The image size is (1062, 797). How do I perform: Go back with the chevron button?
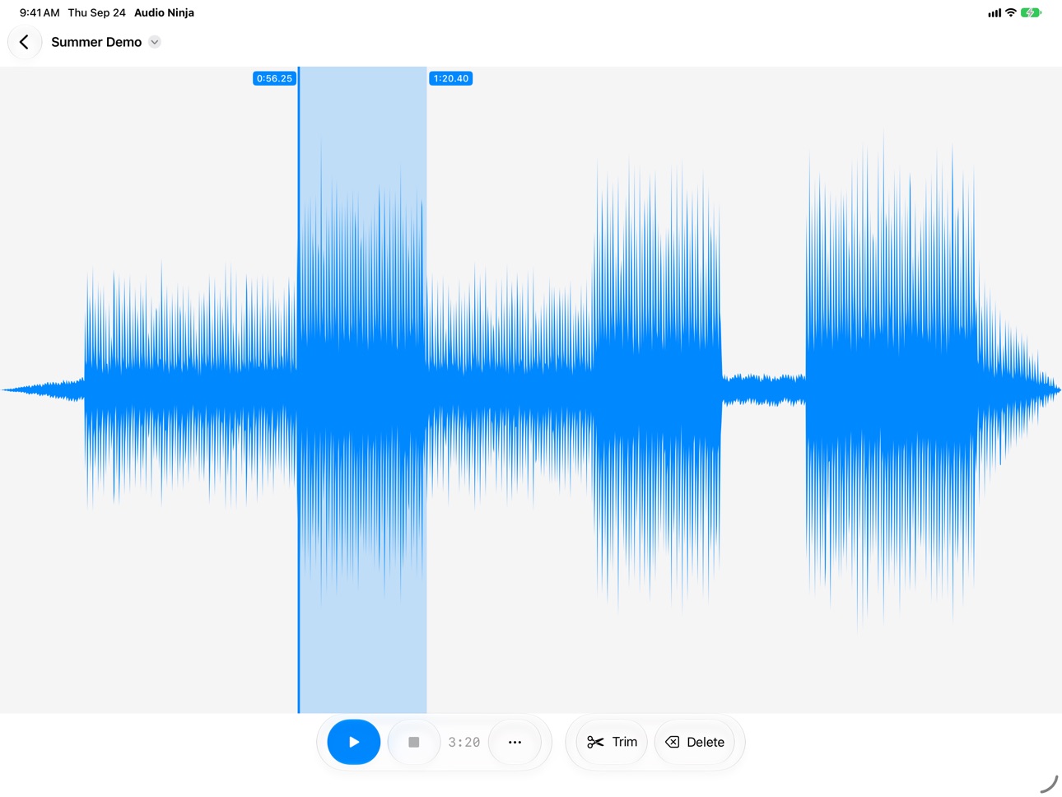click(x=25, y=42)
